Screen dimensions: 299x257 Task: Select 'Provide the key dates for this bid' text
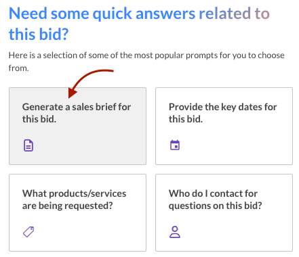pos(222,113)
